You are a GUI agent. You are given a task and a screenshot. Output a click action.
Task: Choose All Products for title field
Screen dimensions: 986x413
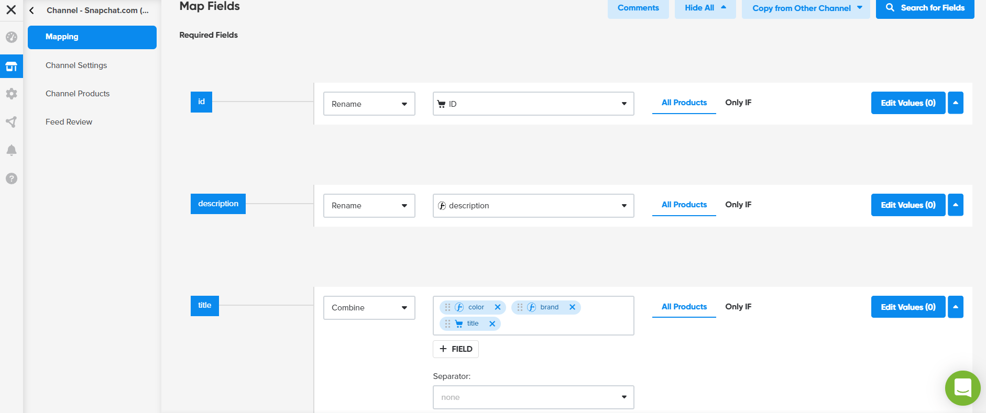pos(684,307)
